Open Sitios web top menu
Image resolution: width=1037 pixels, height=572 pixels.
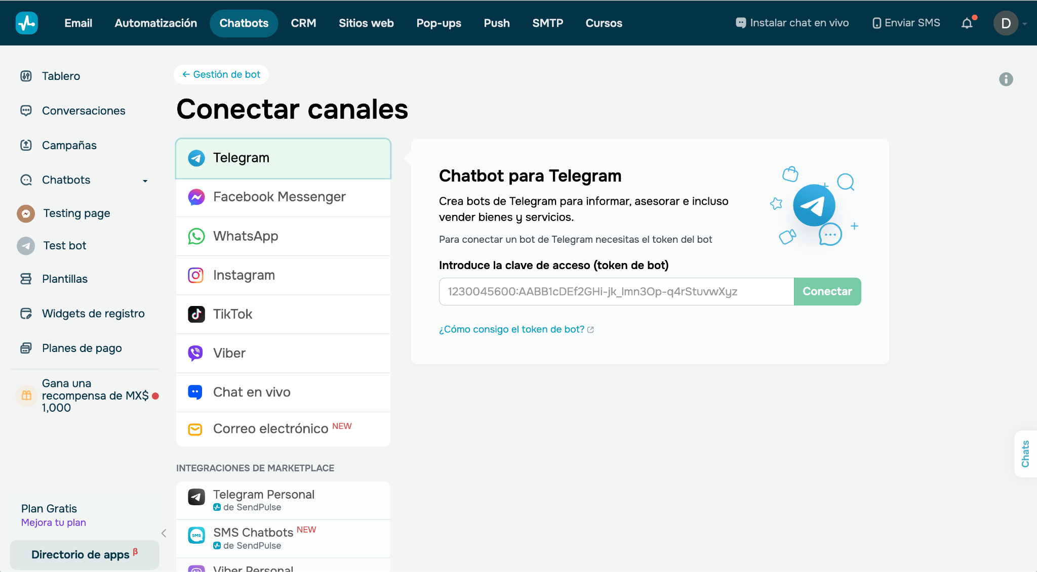point(366,23)
